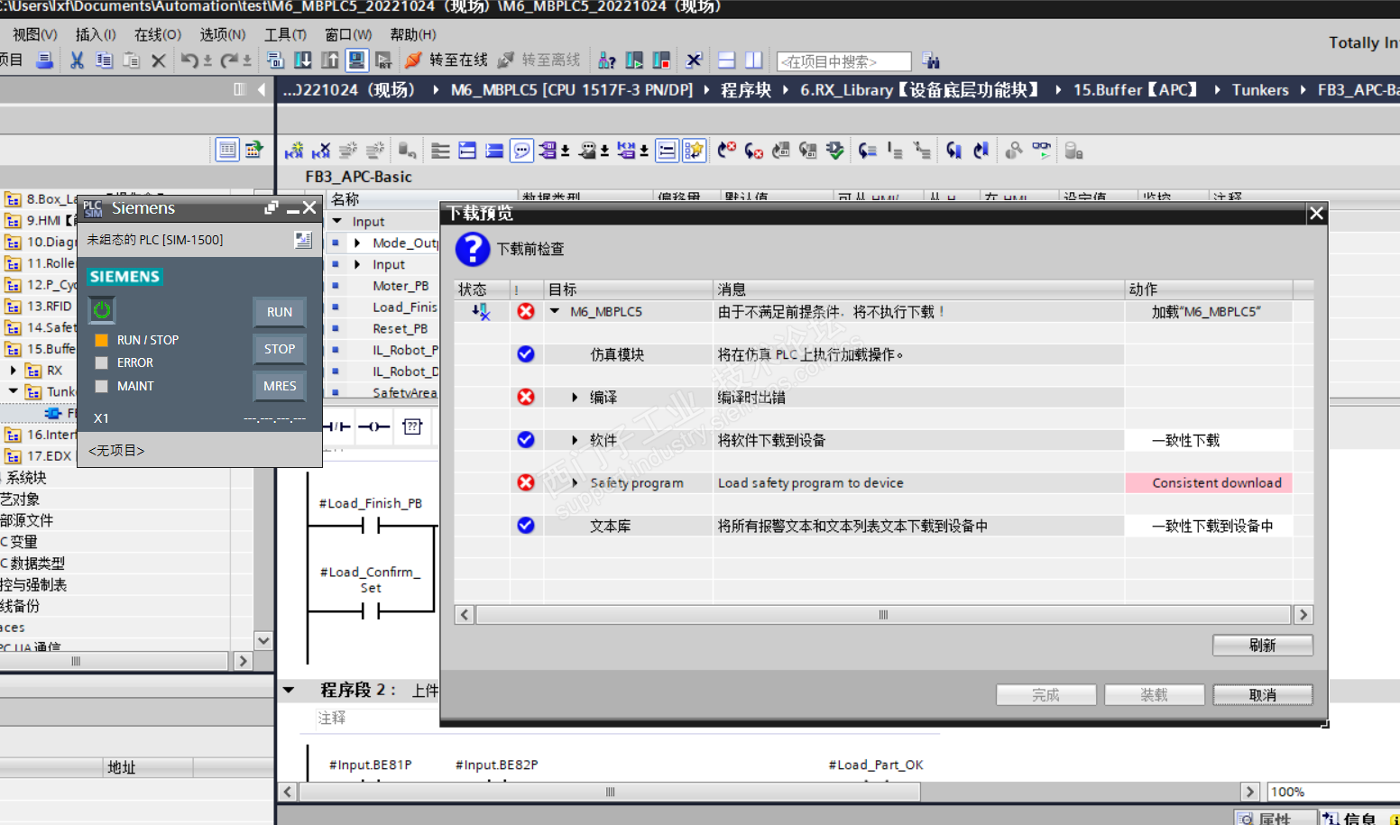The width and height of the screenshot is (1400, 825).
Task: Click the project search input field
Action: pyautogui.click(x=843, y=61)
